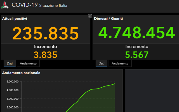Click the 4.748.454 recovered total figure
The image size is (179, 112).
pyautogui.click(x=137, y=33)
